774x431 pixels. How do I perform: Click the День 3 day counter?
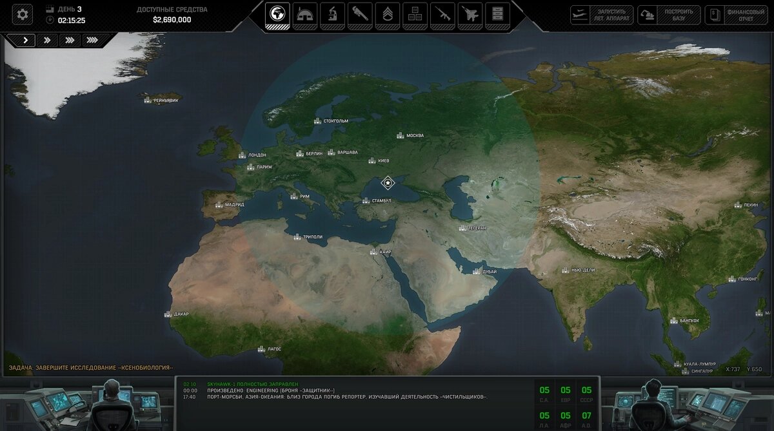point(70,9)
